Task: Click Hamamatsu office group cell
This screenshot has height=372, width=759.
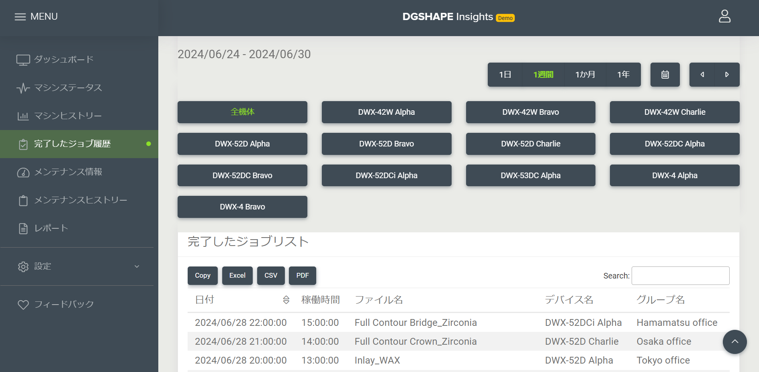Action: [x=677, y=323]
